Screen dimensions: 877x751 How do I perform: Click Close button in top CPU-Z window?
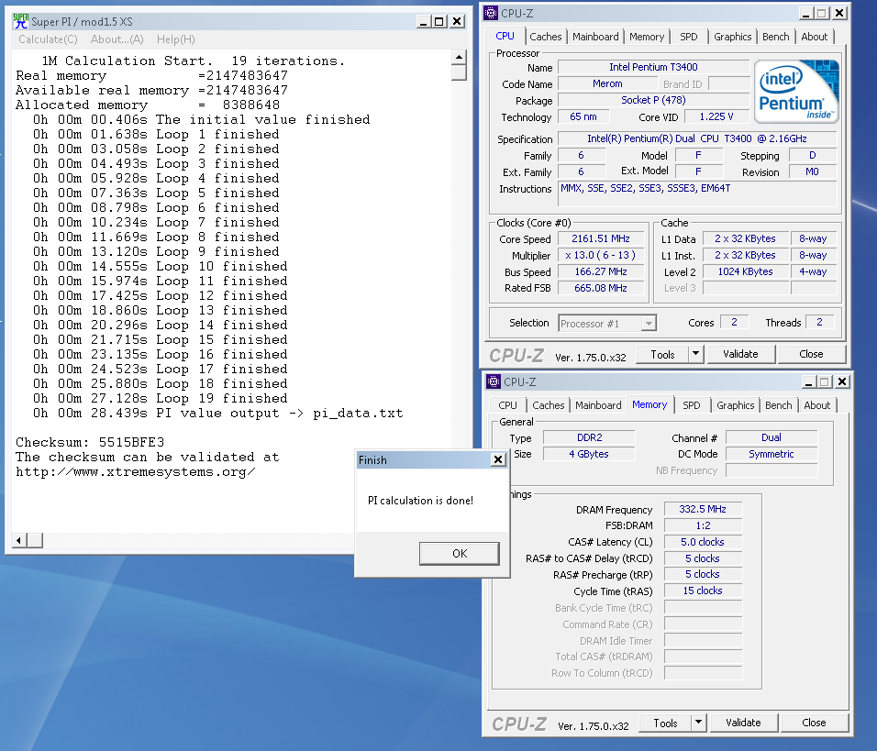(x=811, y=354)
